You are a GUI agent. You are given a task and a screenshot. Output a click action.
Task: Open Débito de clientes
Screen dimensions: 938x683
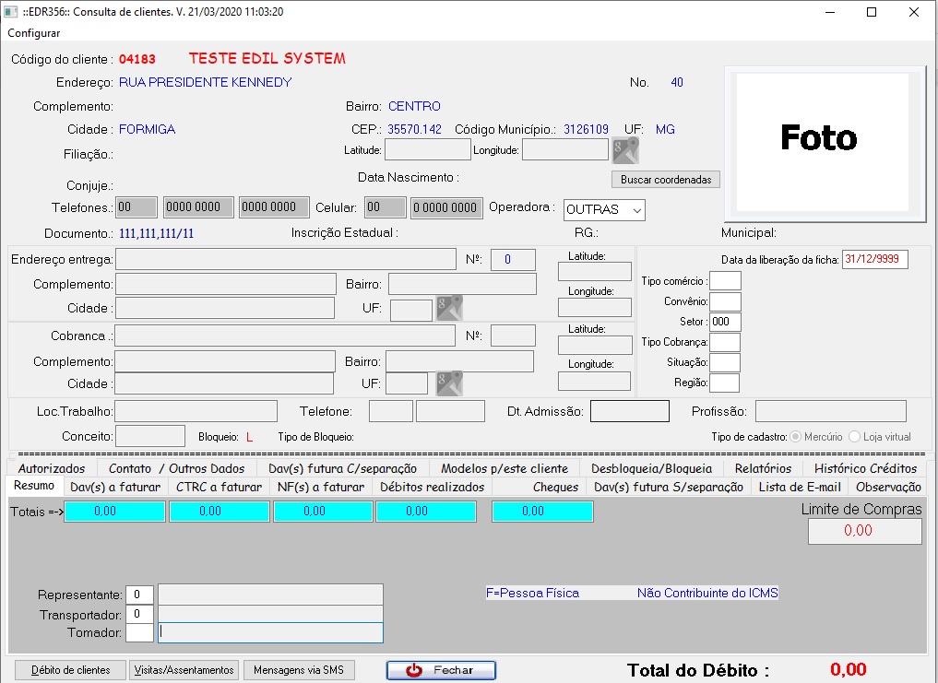coord(70,670)
